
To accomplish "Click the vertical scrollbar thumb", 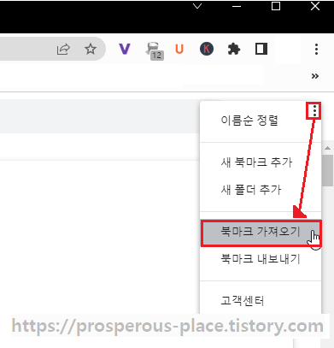I will click(x=328, y=170).
